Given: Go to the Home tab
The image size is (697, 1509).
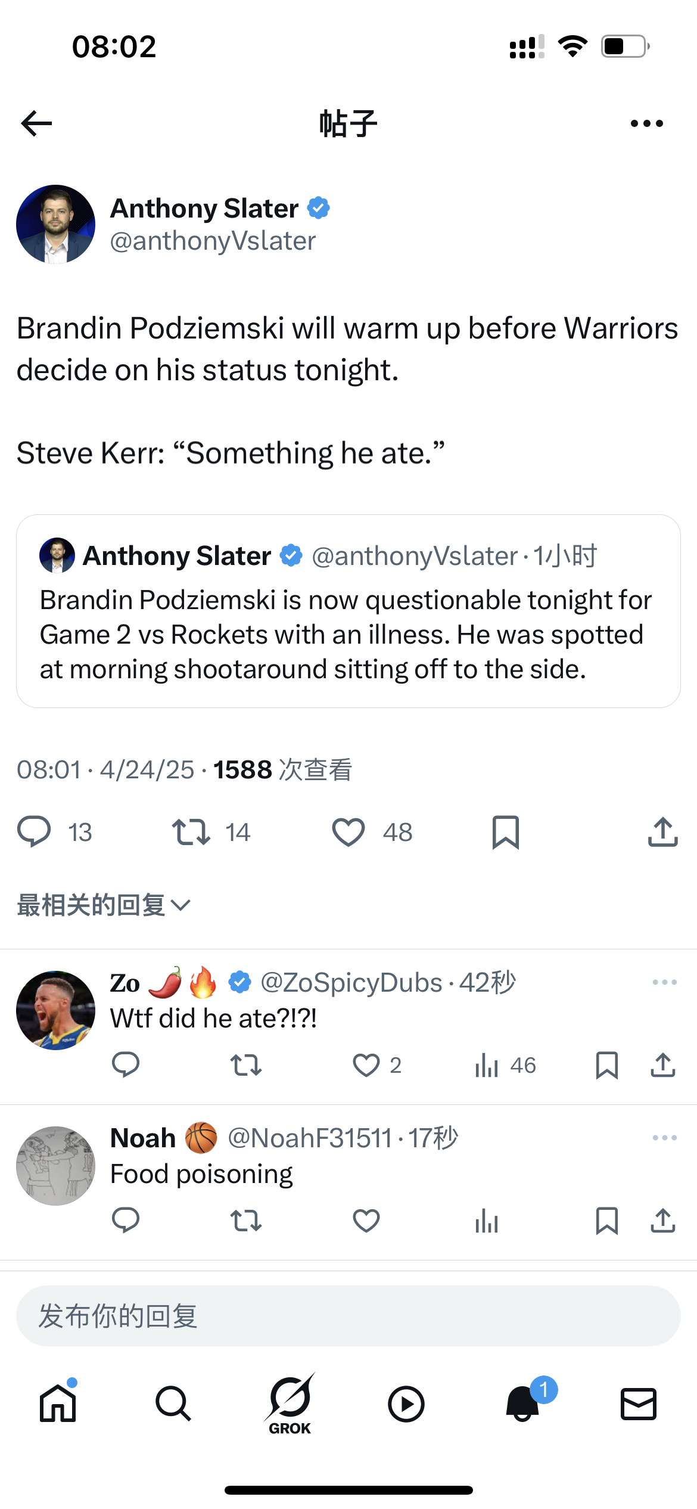Looking at the screenshot, I should tap(58, 1404).
